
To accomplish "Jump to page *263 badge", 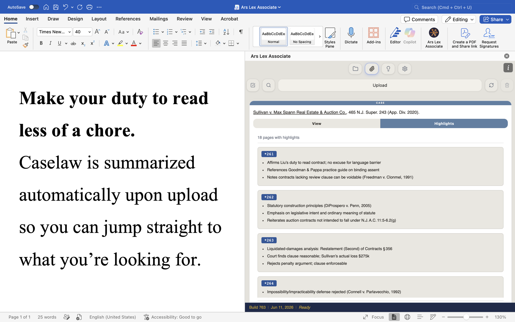I will coord(269,240).
